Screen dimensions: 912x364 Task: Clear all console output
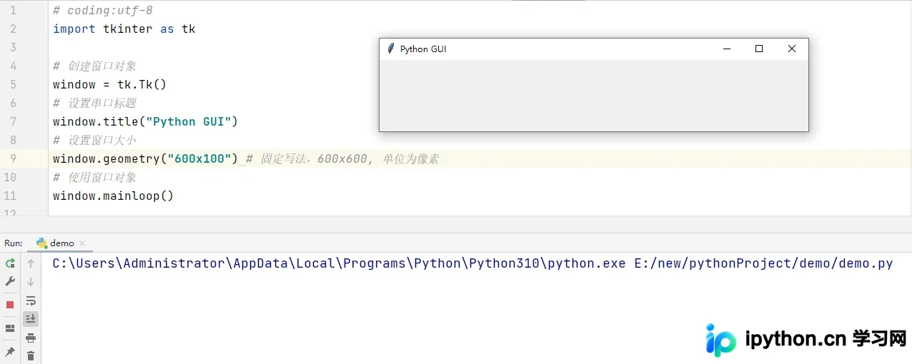point(31,355)
